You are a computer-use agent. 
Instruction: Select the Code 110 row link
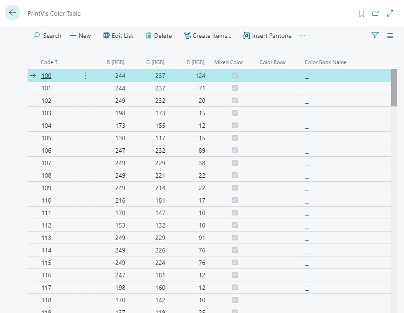46,200
